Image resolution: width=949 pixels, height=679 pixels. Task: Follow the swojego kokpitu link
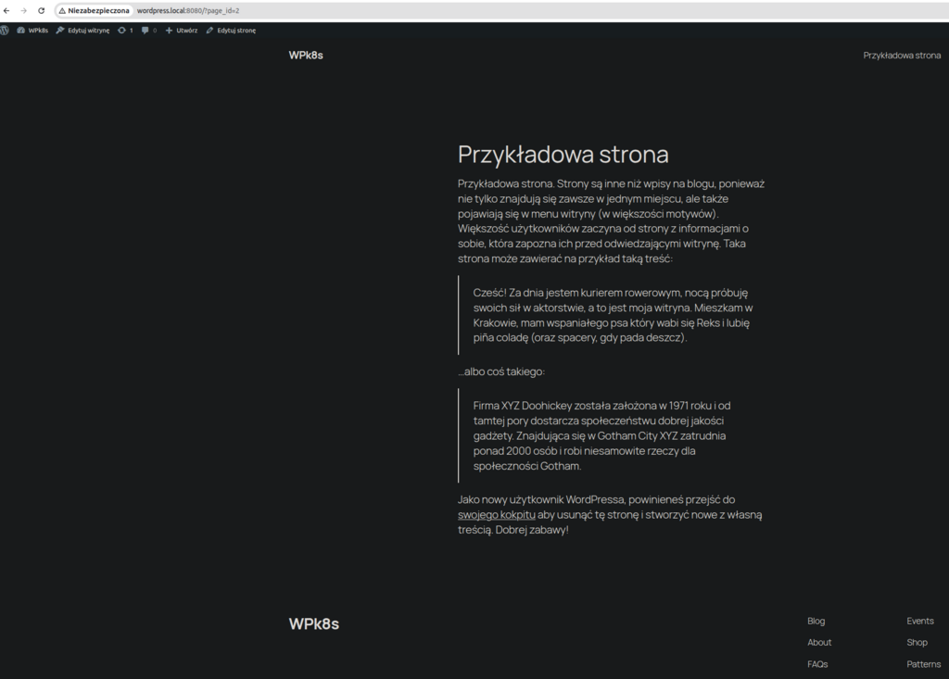(497, 514)
